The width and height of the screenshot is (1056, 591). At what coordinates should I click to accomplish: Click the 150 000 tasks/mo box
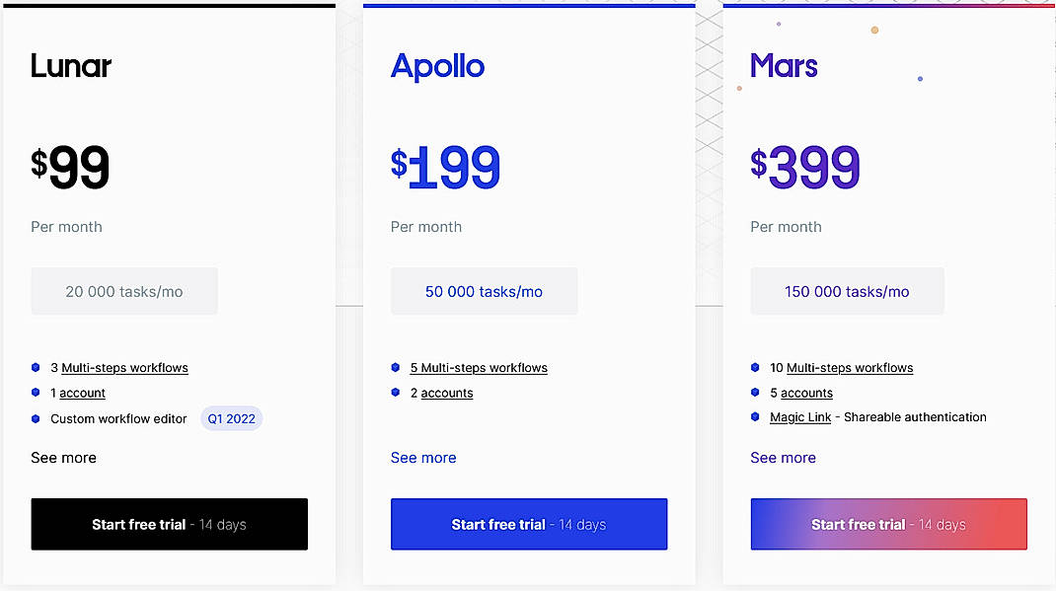(x=847, y=291)
